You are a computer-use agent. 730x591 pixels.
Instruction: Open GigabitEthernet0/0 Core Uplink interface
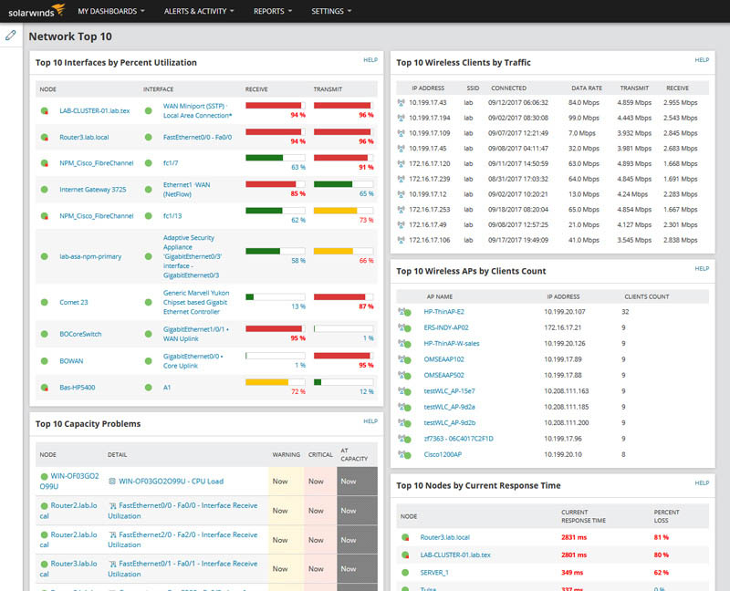tap(193, 360)
